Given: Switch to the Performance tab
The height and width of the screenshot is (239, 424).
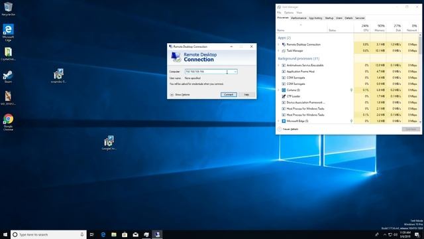Looking at the screenshot, I should (299, 18).
